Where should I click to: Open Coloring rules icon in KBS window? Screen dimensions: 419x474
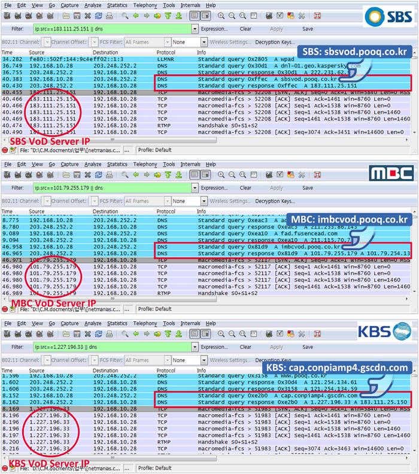[291, 334]
